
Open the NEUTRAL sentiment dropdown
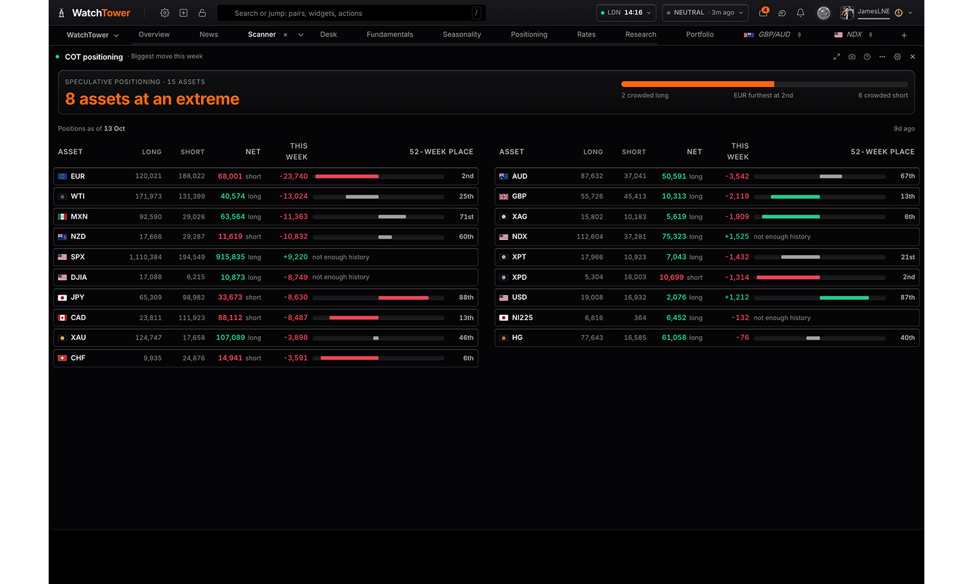tap(705, 13)
